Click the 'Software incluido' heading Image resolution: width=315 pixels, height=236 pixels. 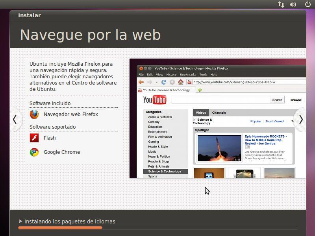(50, 103)
